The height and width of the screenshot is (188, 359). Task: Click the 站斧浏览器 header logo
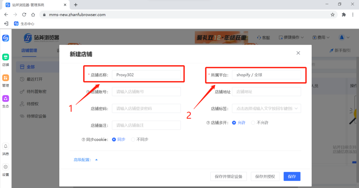pos(41,38)
